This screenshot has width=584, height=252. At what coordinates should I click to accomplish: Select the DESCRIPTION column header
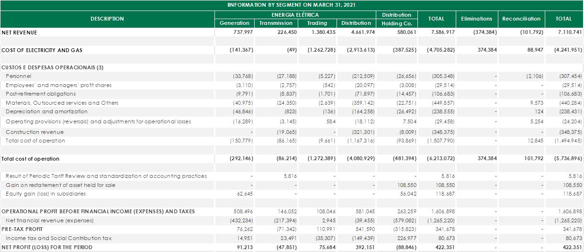tap(107, 19)
